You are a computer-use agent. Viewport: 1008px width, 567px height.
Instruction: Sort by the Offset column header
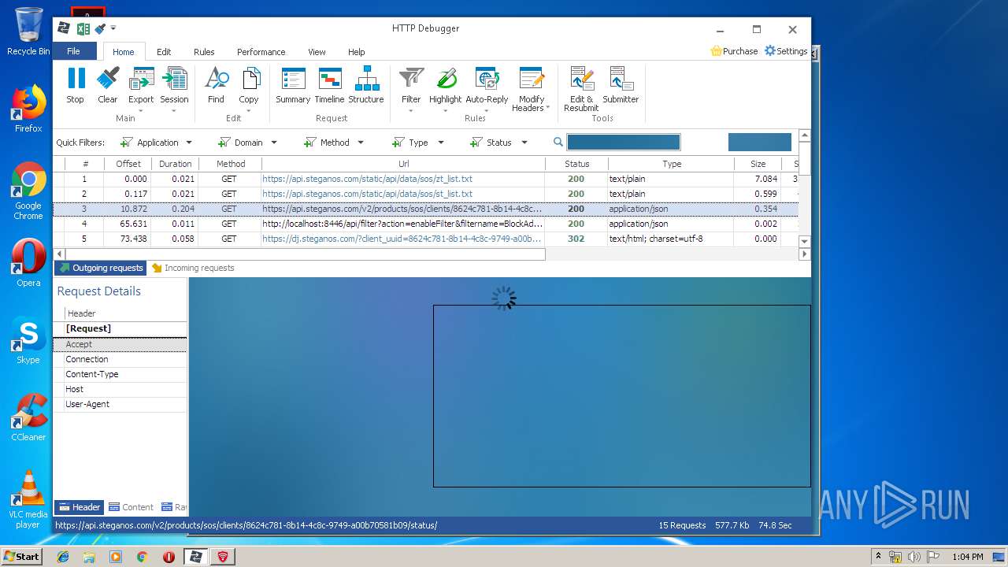pyautogui.click(x=128, y=164)
